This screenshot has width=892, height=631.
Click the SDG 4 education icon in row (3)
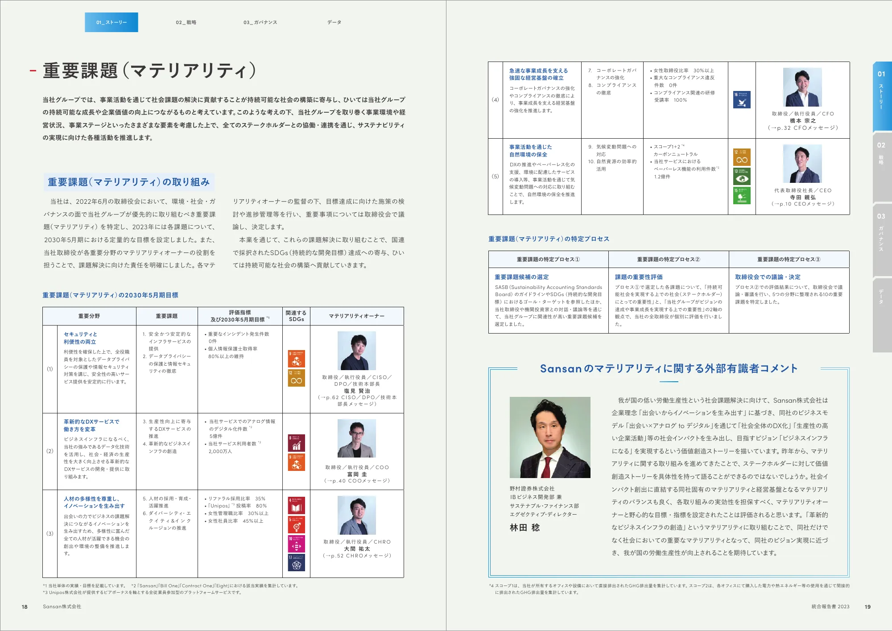click(297, 506)
